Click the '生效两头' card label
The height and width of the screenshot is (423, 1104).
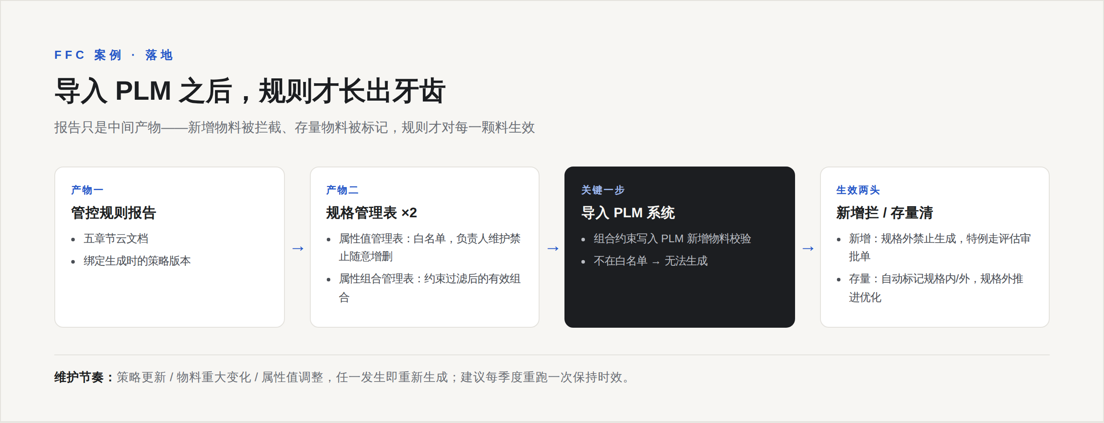858,190
